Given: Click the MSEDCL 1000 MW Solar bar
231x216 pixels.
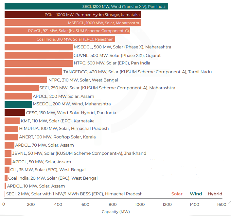Looking at the screenshot, I should [73, 23].
